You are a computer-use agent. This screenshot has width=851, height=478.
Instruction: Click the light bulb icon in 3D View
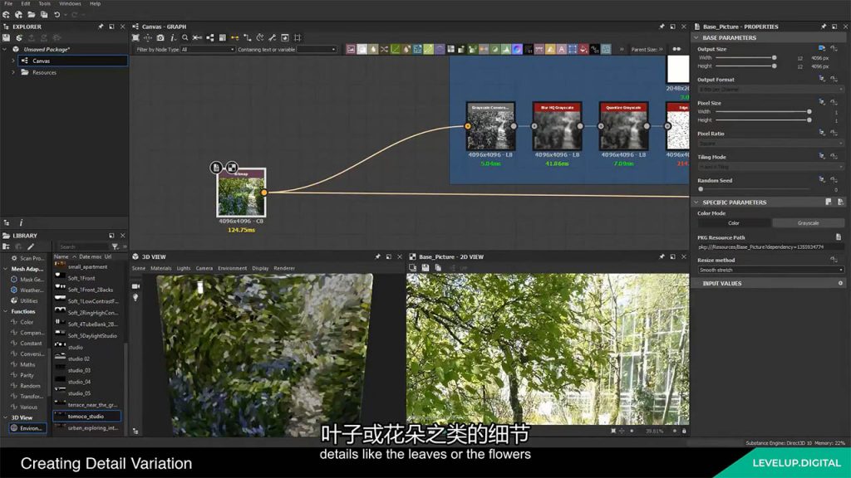click(x=136, y=297)
